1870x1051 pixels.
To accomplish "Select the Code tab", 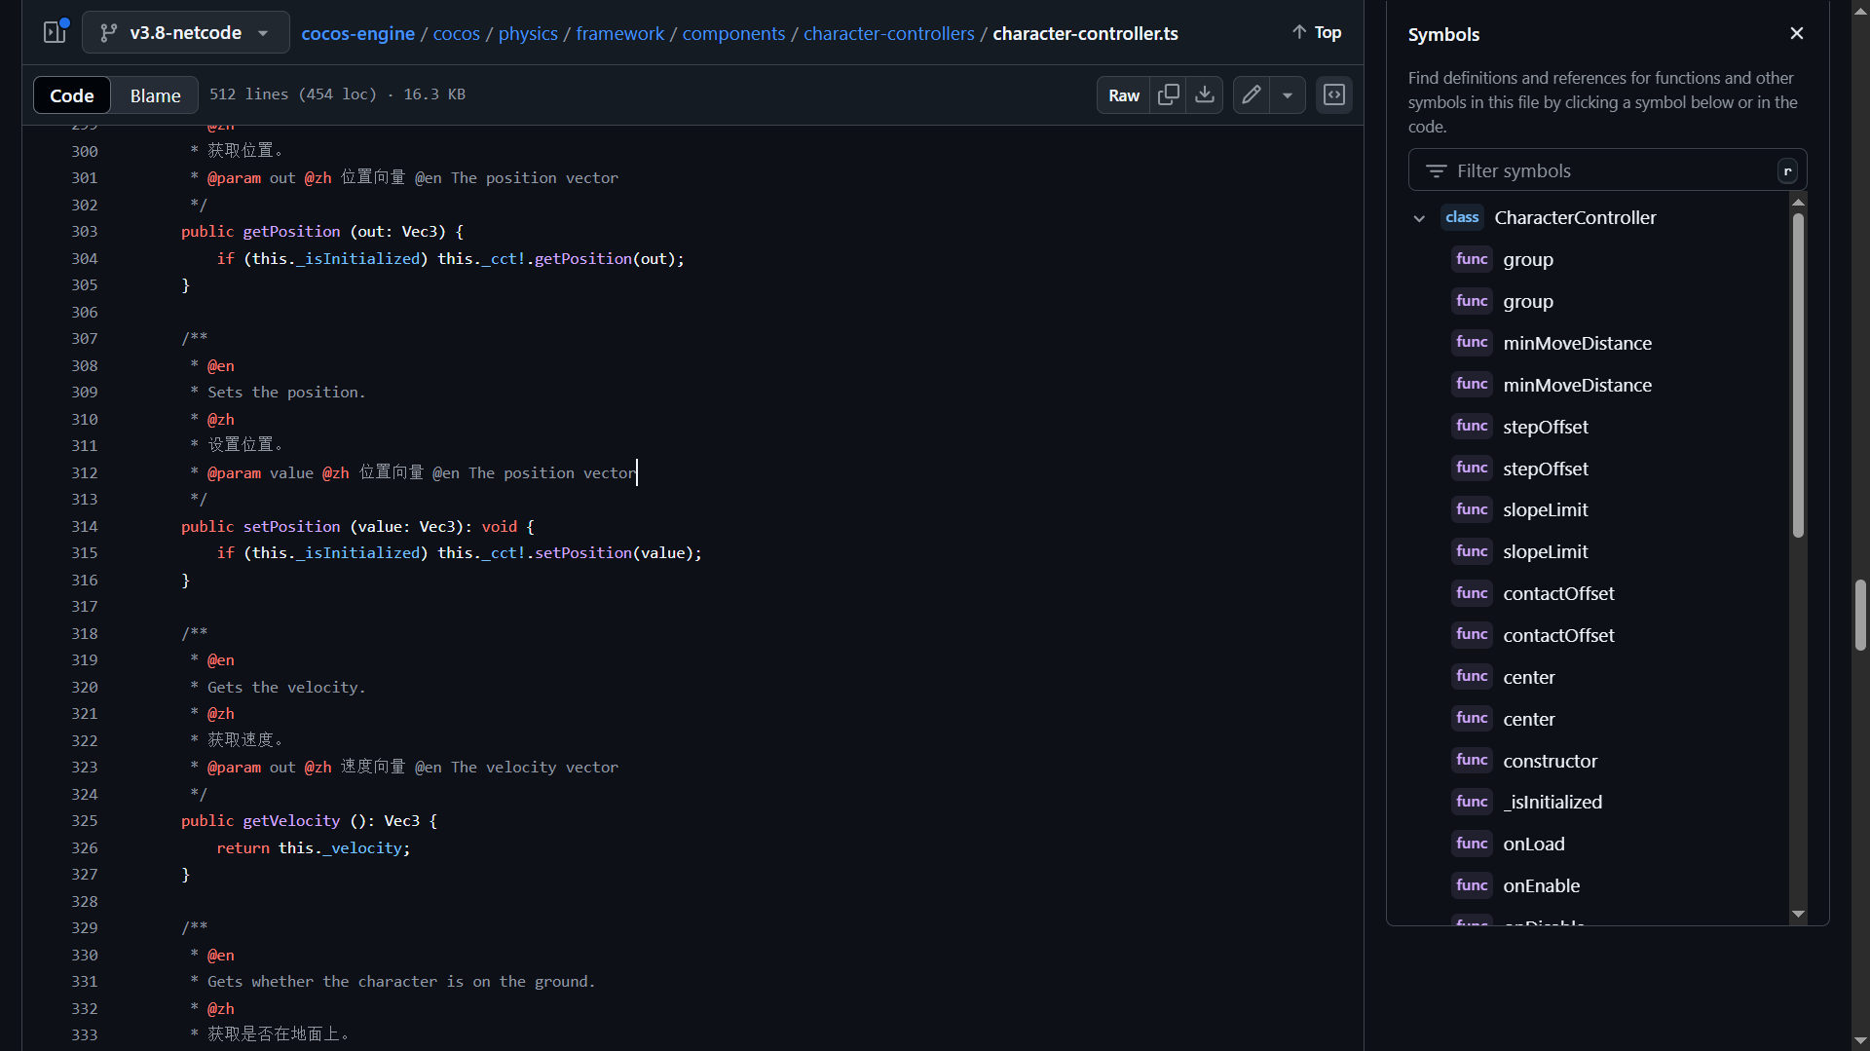I will (72, 95).
